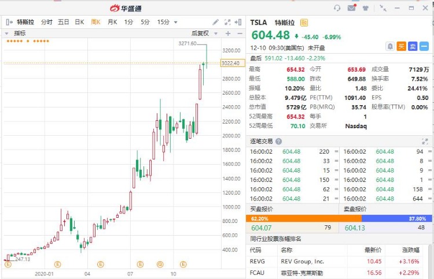The height and width of the screenshot is (279, 434).
Task: Click the 卖盘报价 header
Action: coord(355,209)
